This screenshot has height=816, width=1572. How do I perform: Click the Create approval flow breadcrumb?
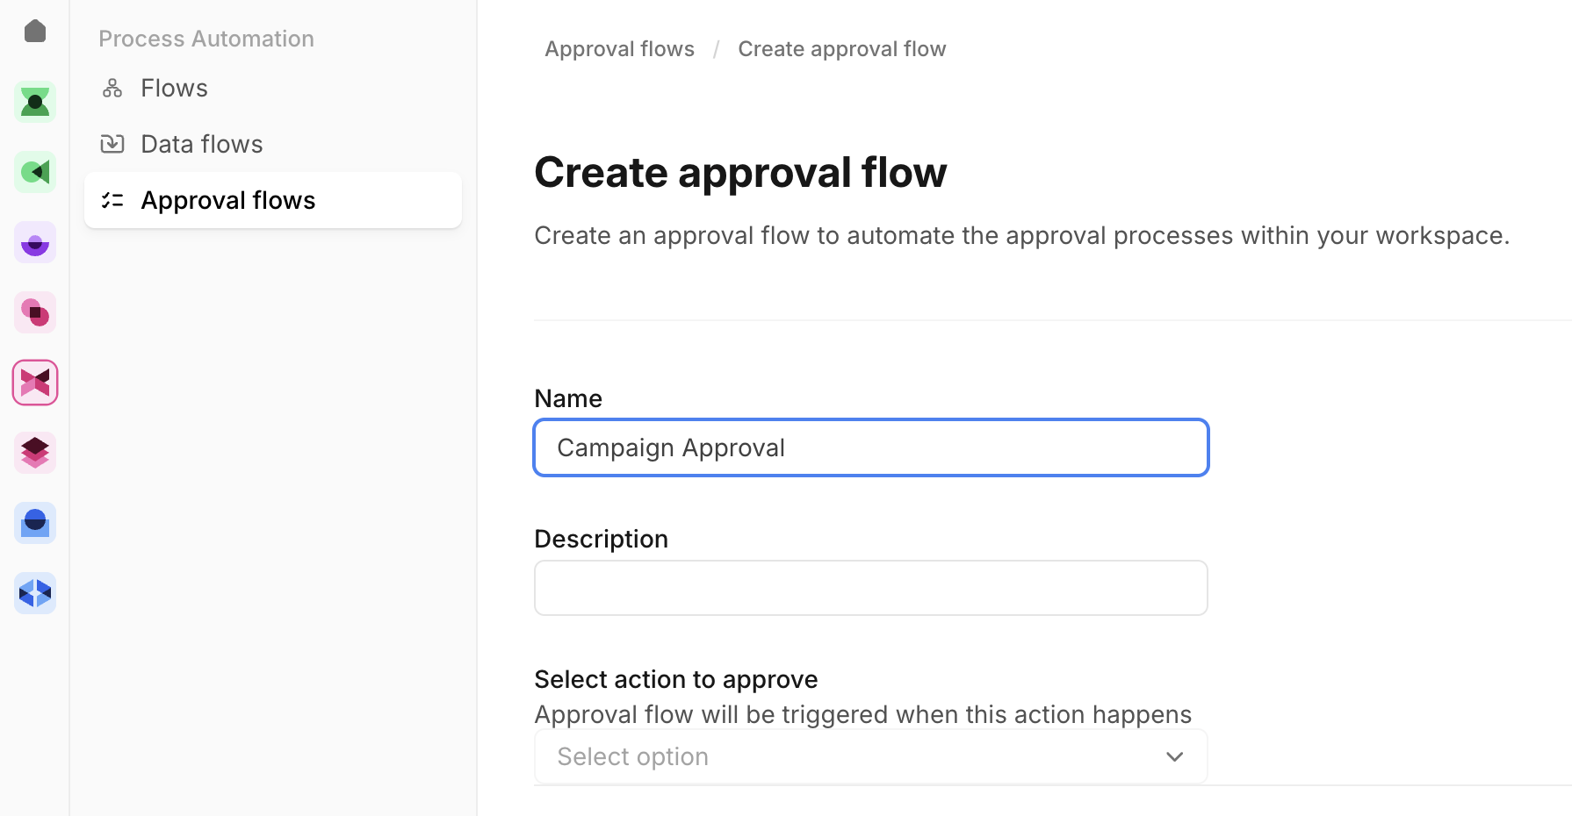click(841, 49)
